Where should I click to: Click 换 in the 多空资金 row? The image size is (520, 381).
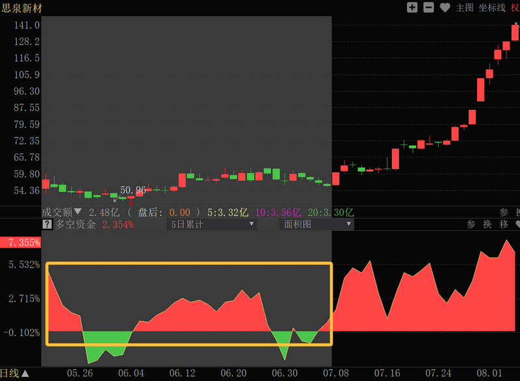487,224
